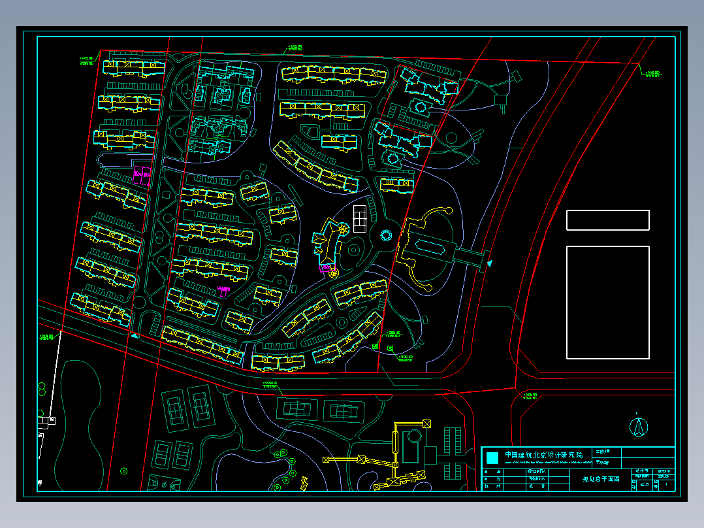
Task: Select the large white rectangle on the right
Action: pyautogui.click(x=608, y=303)
